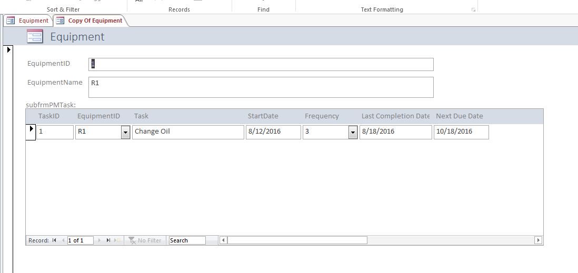The height and width of the screenshot is (273, 578).
Task: Click the StartDate column header label
Action: pyautogui.click(x=263, y=116)
